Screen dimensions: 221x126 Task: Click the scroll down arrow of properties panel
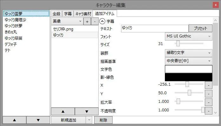[215, 113]
